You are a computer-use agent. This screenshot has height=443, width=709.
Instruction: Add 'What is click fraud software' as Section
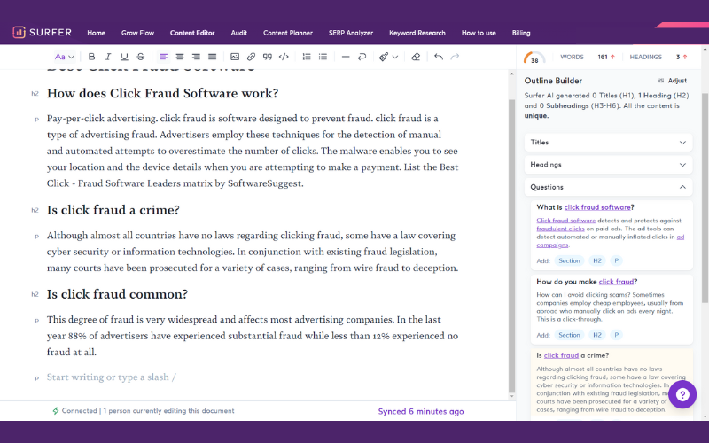[569, 260]
